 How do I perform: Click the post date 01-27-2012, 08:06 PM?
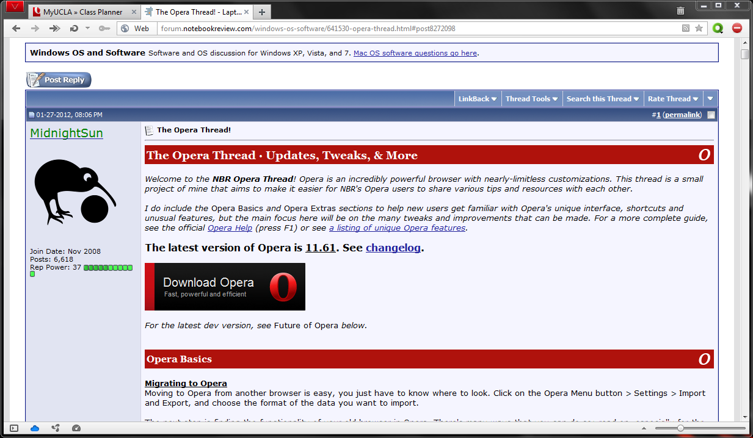coord(69,115)
